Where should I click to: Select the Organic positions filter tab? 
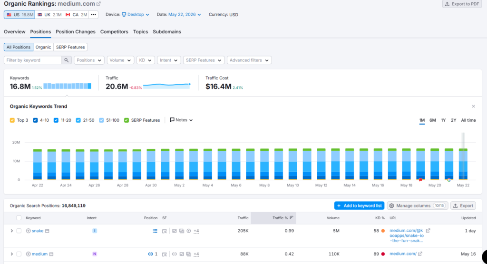click(43, 47)
